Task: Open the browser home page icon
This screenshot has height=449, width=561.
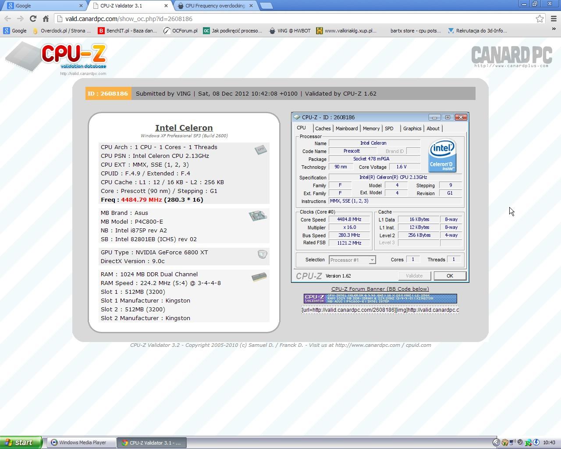Action: point(46,19)
